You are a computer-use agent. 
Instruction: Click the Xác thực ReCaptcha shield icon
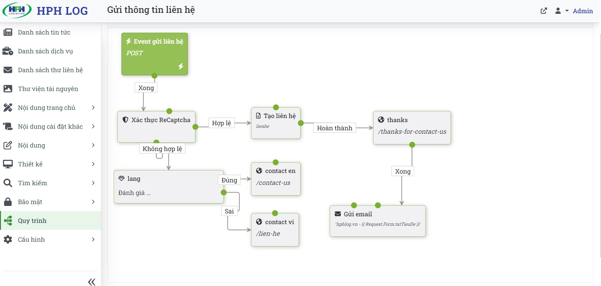(125, 120)
